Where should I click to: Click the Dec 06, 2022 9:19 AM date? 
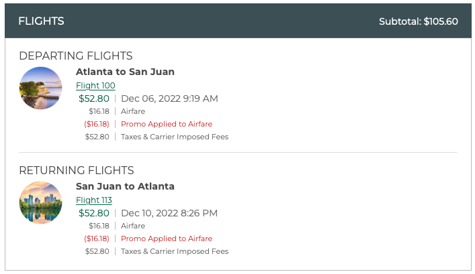[x=169, y=98]
